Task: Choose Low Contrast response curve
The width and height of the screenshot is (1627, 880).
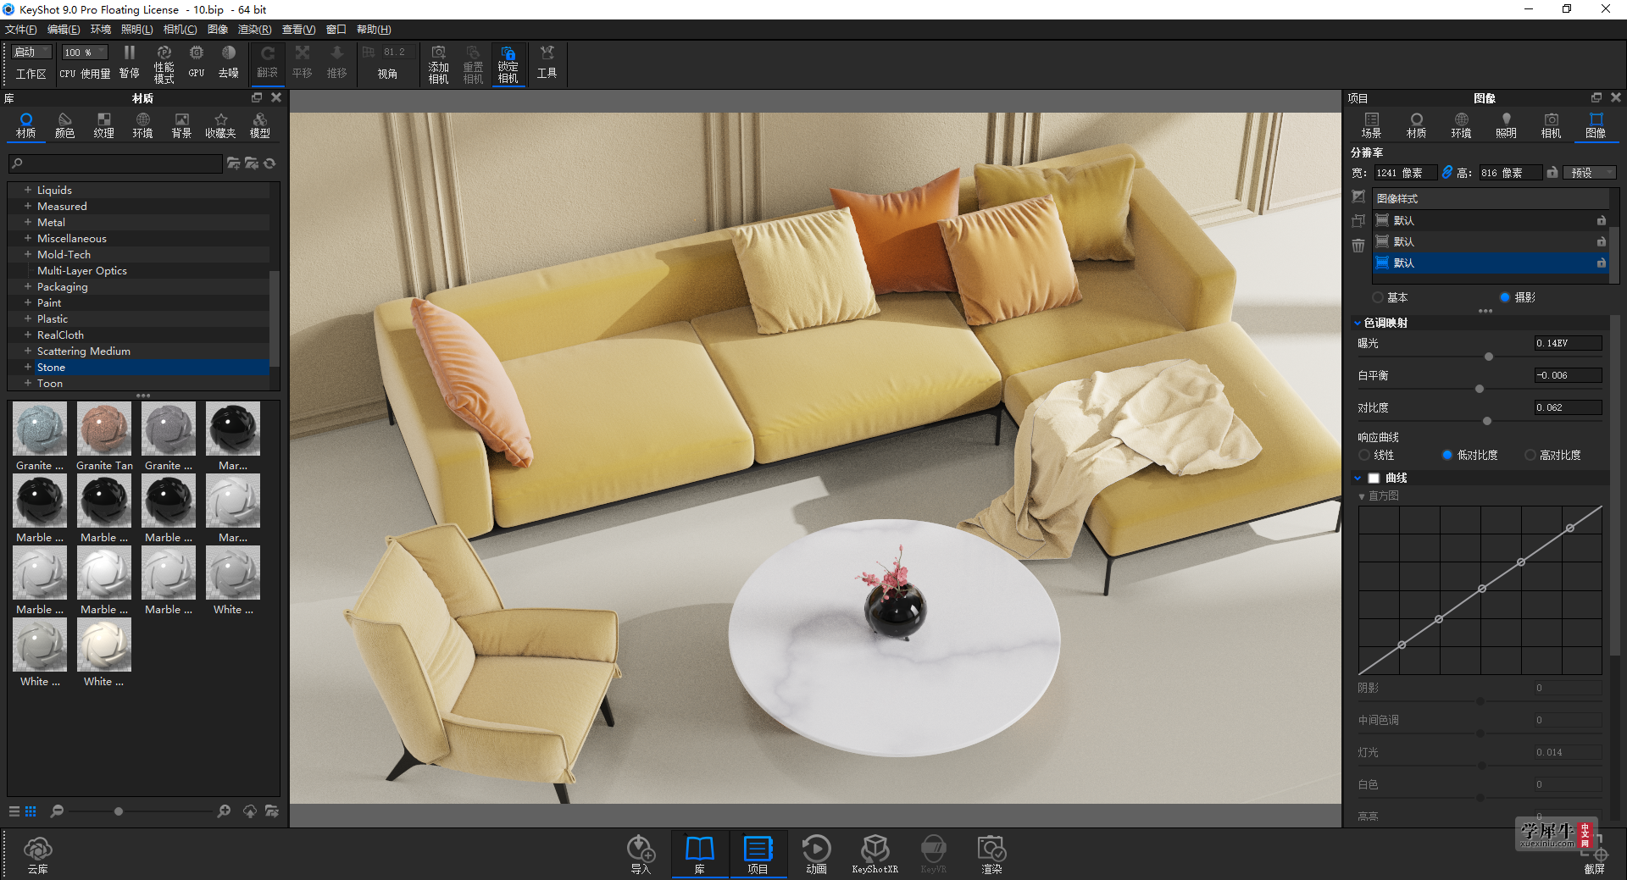Action: pyautogui.click(x=1447, y=455)
